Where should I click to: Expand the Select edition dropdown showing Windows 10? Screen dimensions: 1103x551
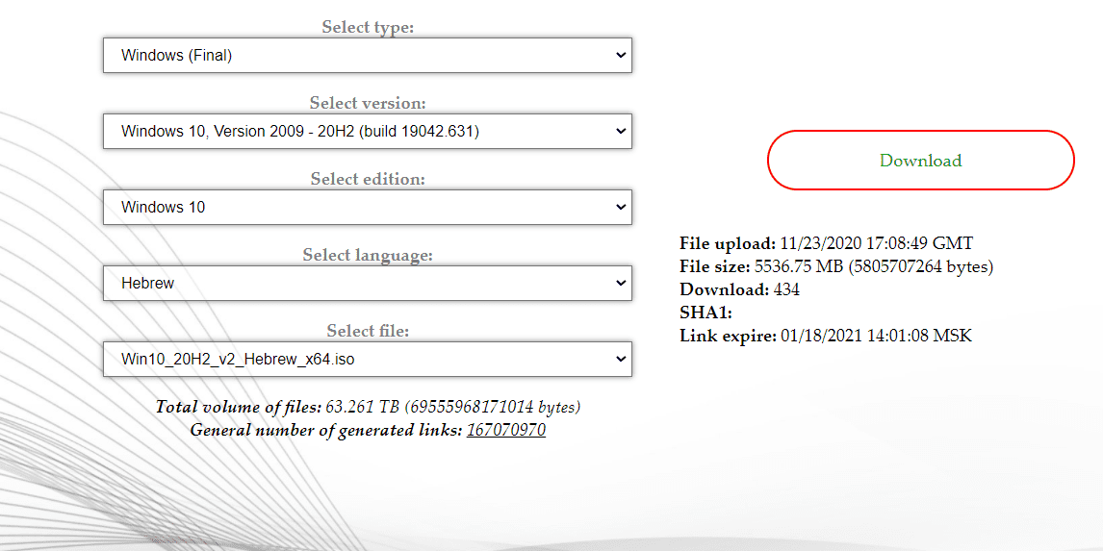(368, 207)
